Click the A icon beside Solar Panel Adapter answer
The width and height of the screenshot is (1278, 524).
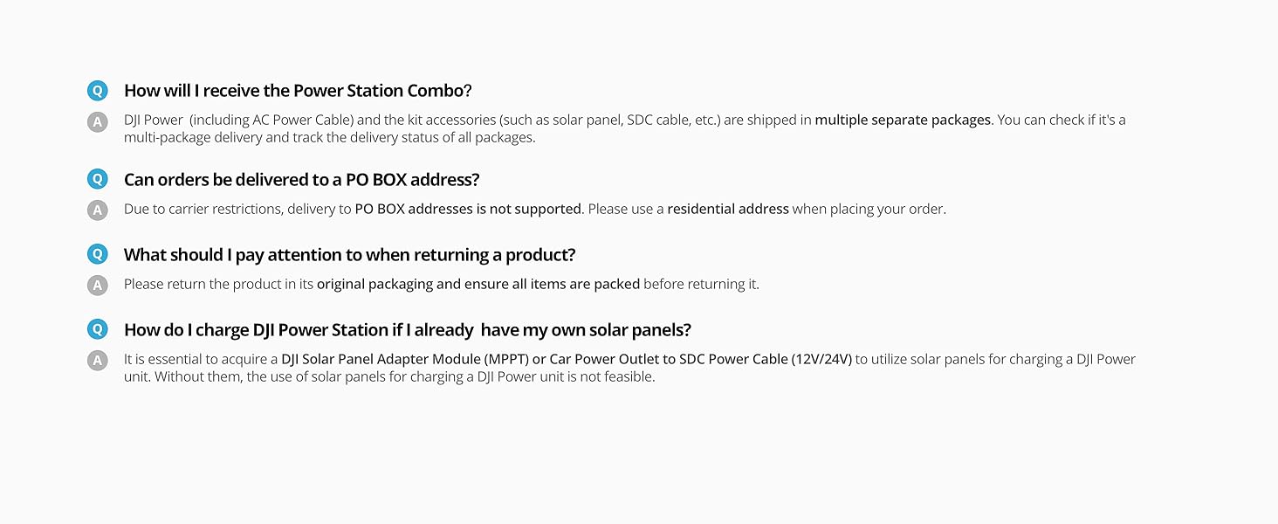tap(98, 361)
